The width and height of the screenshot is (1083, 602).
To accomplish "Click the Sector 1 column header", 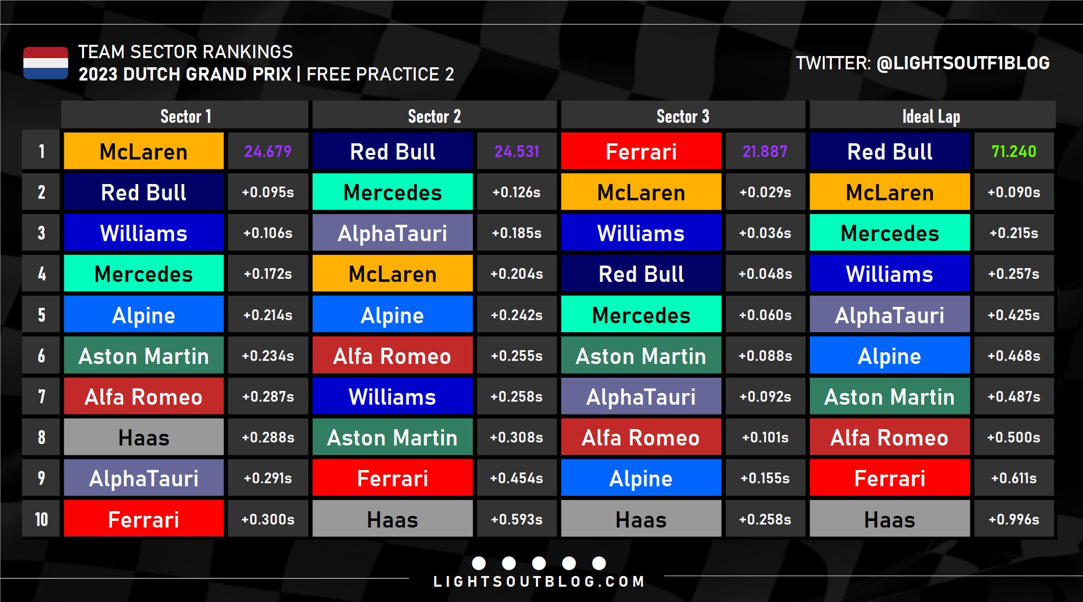I will pyautogui.click(x=185, y=116).
